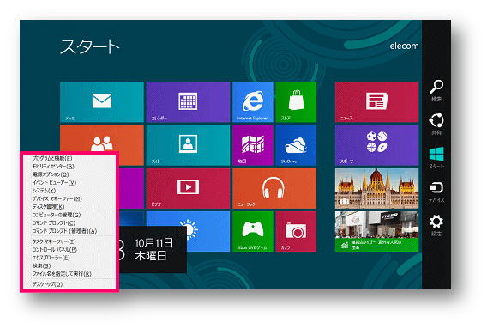Open the parliament building photo tile
The width and height of the screenshot is (487, 329).
376,188
